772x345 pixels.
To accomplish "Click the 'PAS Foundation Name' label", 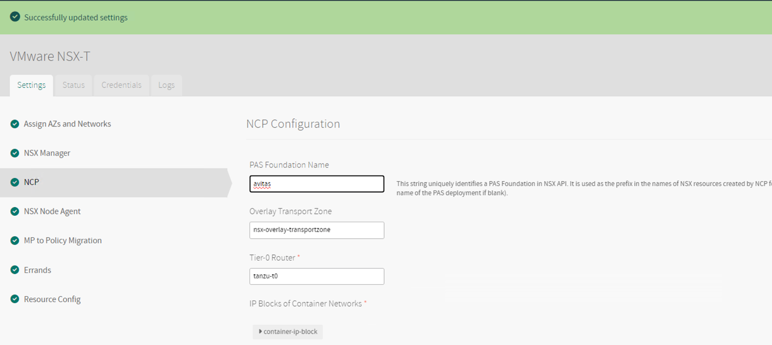I will [x=289, y=165].
